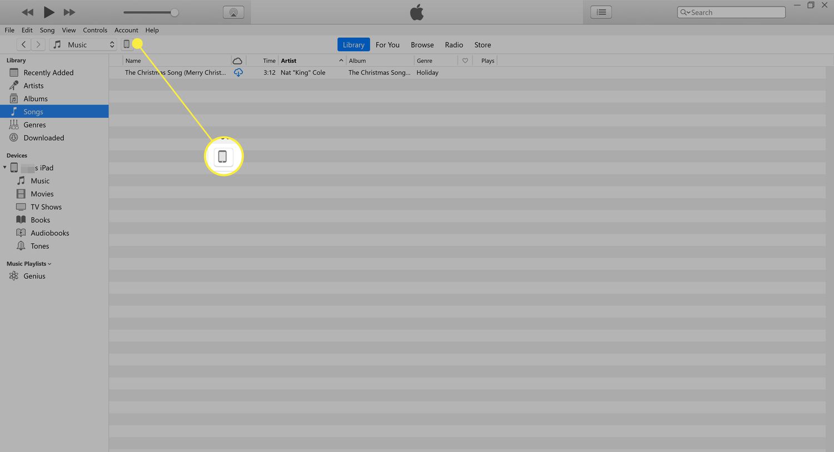Sort songs by cloud status column

(x=237, y=61)
